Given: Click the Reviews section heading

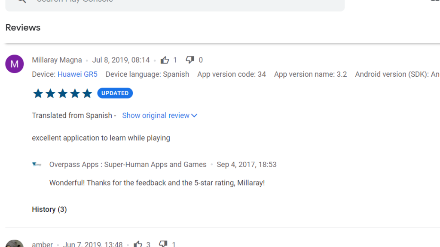Looking at the screenshot, I should (23, 27).
